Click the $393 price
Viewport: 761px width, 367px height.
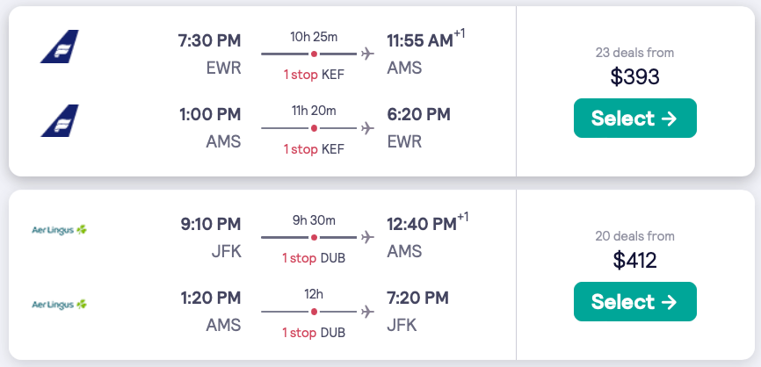click(634, 77)
